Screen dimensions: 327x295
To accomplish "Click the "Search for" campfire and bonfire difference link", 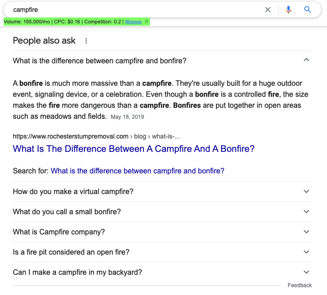I will [x=137, y=171].
